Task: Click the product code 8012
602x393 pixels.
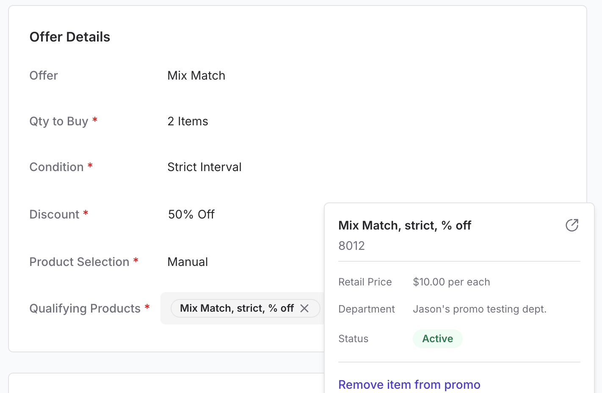Action: pos(351,246)
